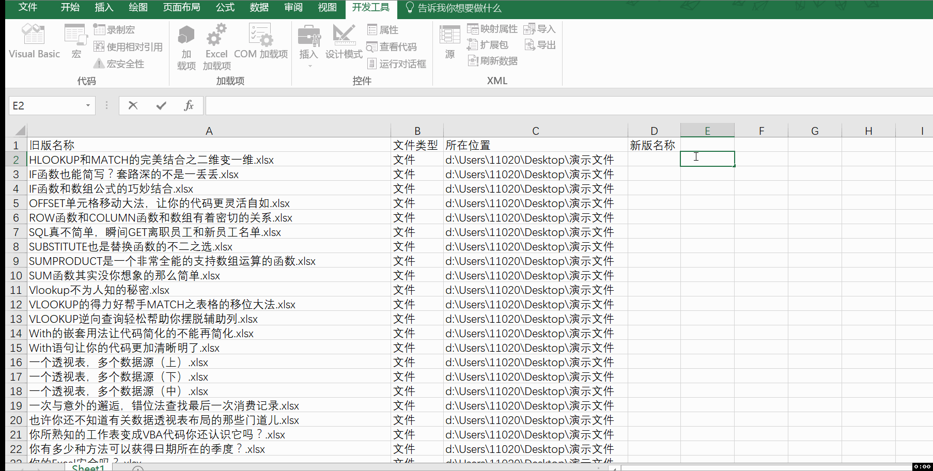Open XML 源 (Source) pane
Viewport: 933px width, 471px height.
click(x=449, y=41)
